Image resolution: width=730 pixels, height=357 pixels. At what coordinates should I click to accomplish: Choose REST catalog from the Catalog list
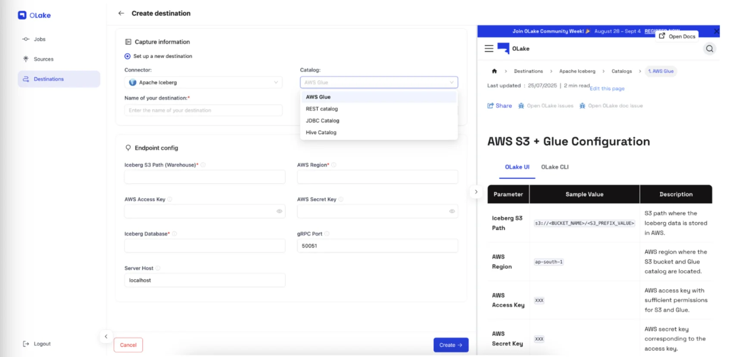(x=322, y=109)
